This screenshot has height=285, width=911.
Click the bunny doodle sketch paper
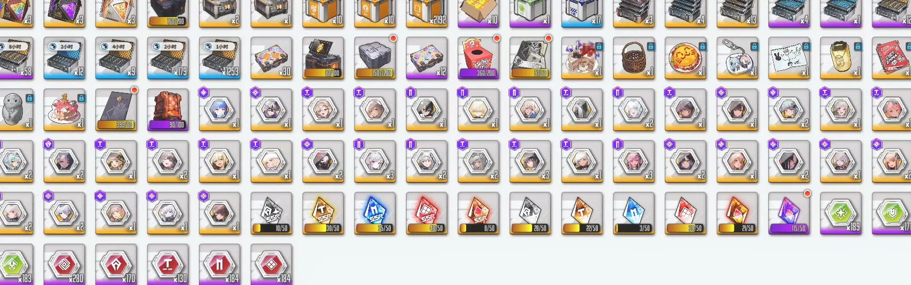(x=789, y=58)
